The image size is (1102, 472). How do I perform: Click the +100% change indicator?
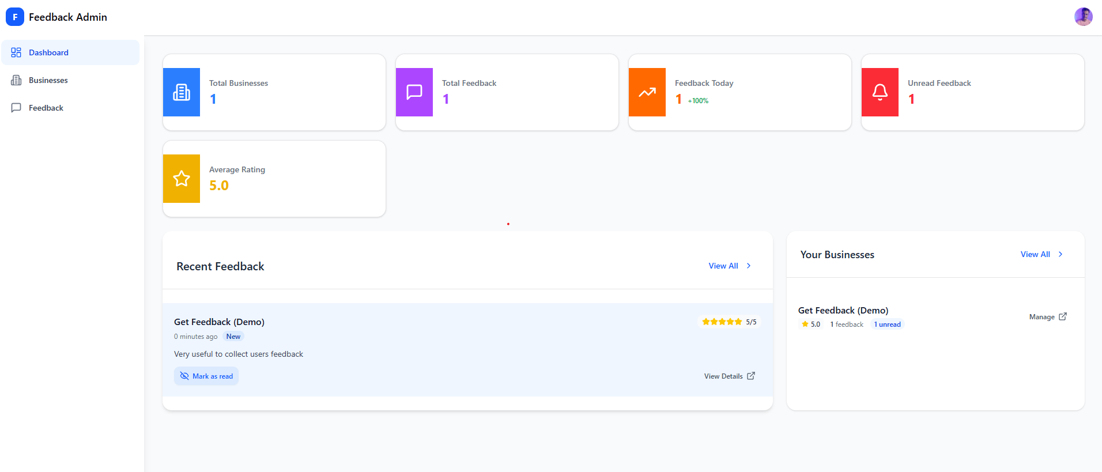coord(698,101)
